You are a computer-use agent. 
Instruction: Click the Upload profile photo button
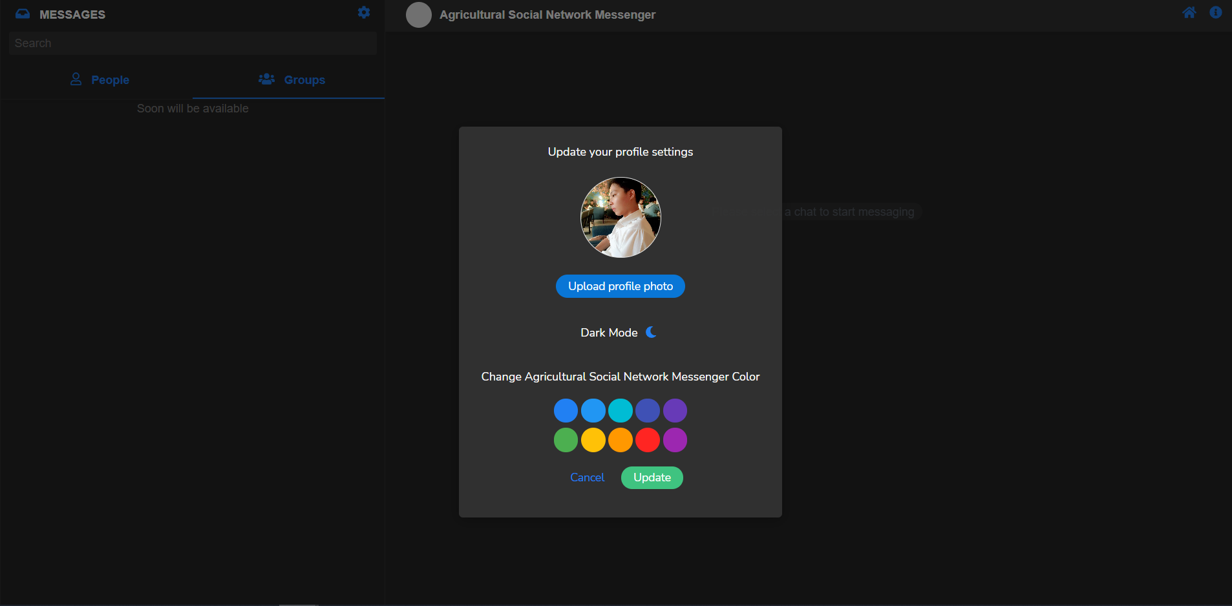pos(620,286)
